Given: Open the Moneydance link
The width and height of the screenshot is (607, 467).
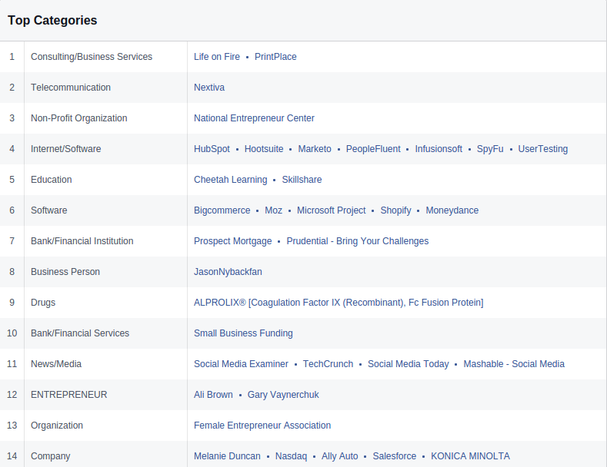Looking at the screenshot, I should (x=452, y=210).
